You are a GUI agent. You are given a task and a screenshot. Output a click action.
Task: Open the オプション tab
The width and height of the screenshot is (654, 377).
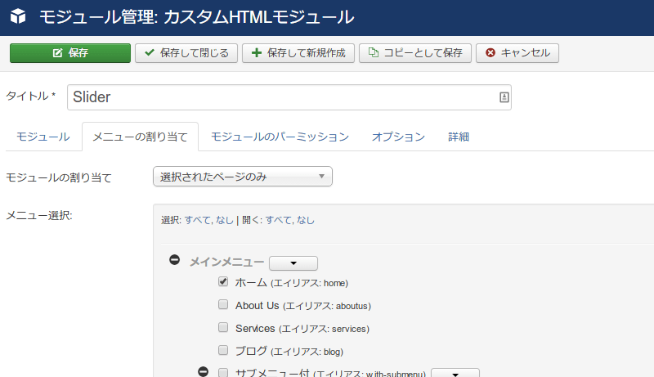(398, 137)
